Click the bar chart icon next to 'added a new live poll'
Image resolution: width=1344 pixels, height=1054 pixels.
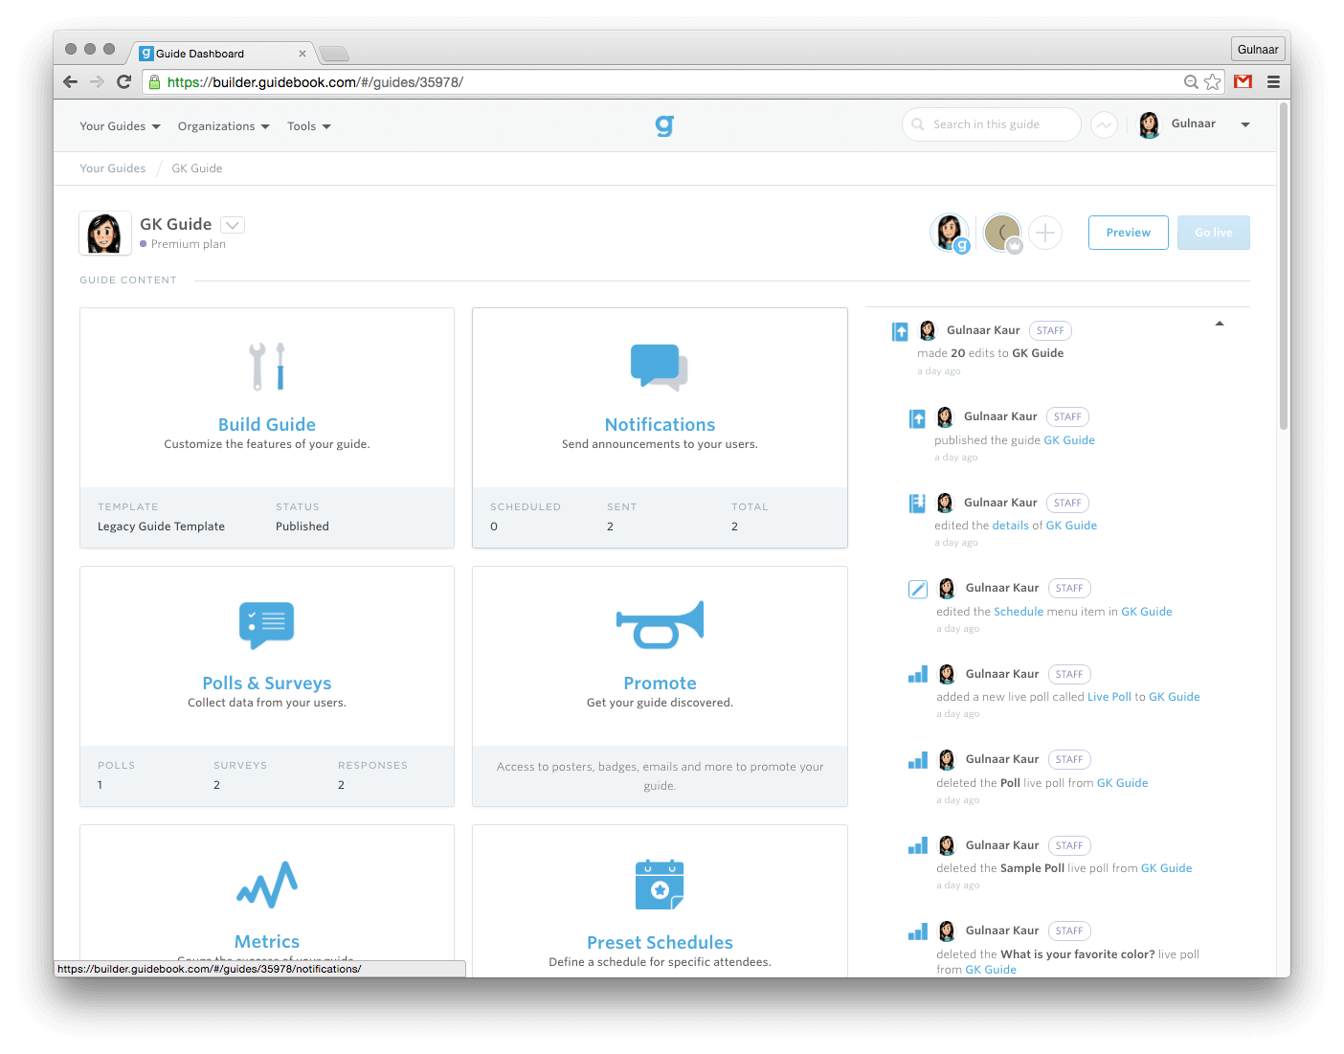coord(918,674)
